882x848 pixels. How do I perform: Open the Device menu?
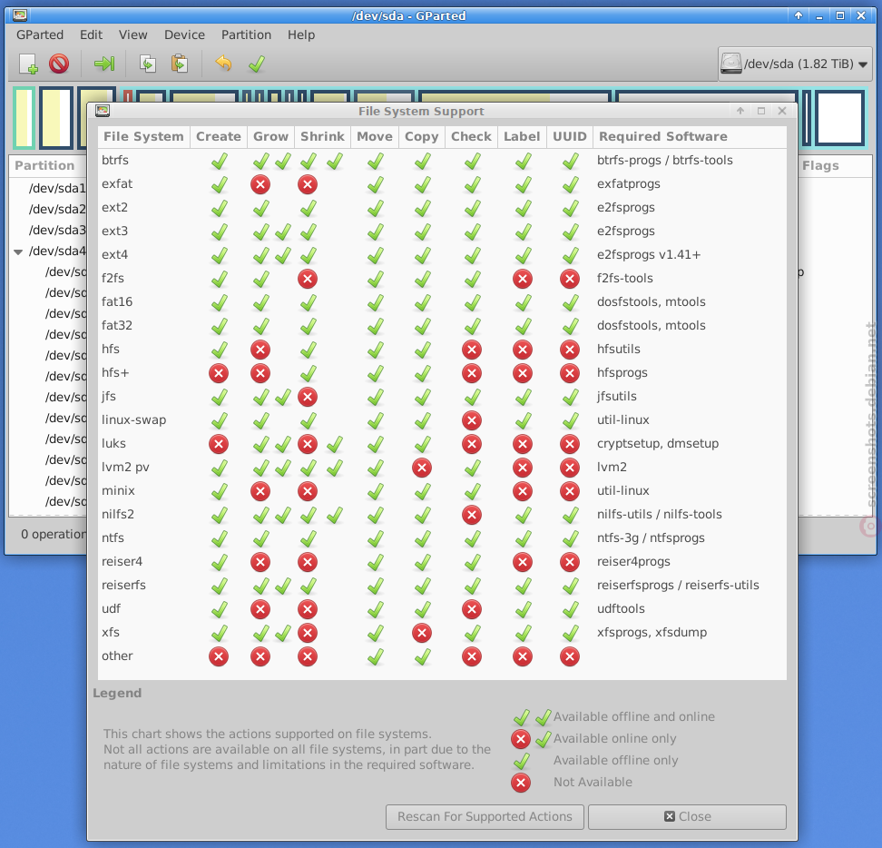[184, 35]
